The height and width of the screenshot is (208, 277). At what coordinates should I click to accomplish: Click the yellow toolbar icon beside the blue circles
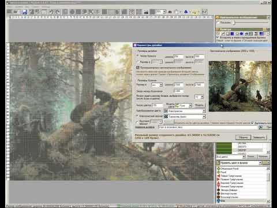coord(194,12)
